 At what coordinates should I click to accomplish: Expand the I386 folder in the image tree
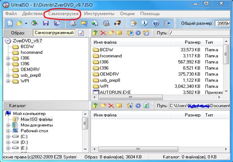click(8, 58)
